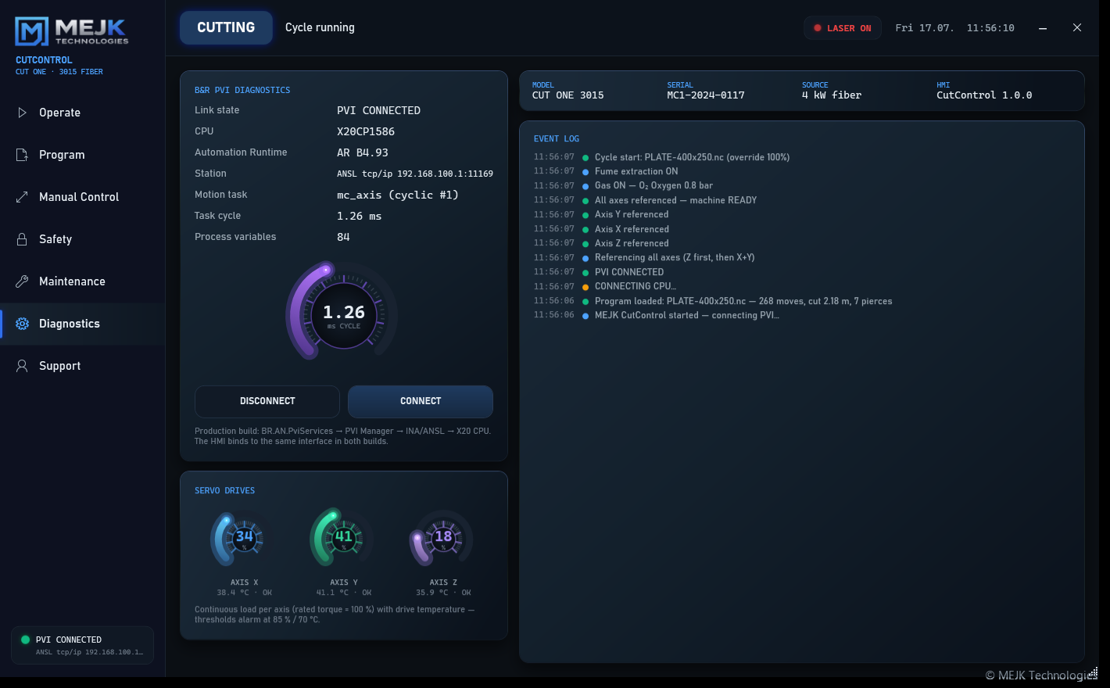Click the 'Cycle running' status text
Screen dimensions: 1110x688
(320, 27)
